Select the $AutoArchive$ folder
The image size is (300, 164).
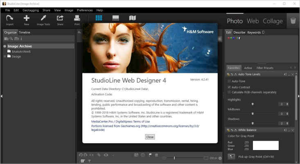(x=21, y=51)
